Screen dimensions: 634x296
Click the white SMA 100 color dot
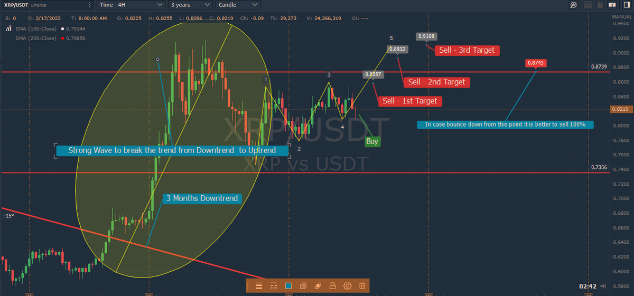coord(63,30)
